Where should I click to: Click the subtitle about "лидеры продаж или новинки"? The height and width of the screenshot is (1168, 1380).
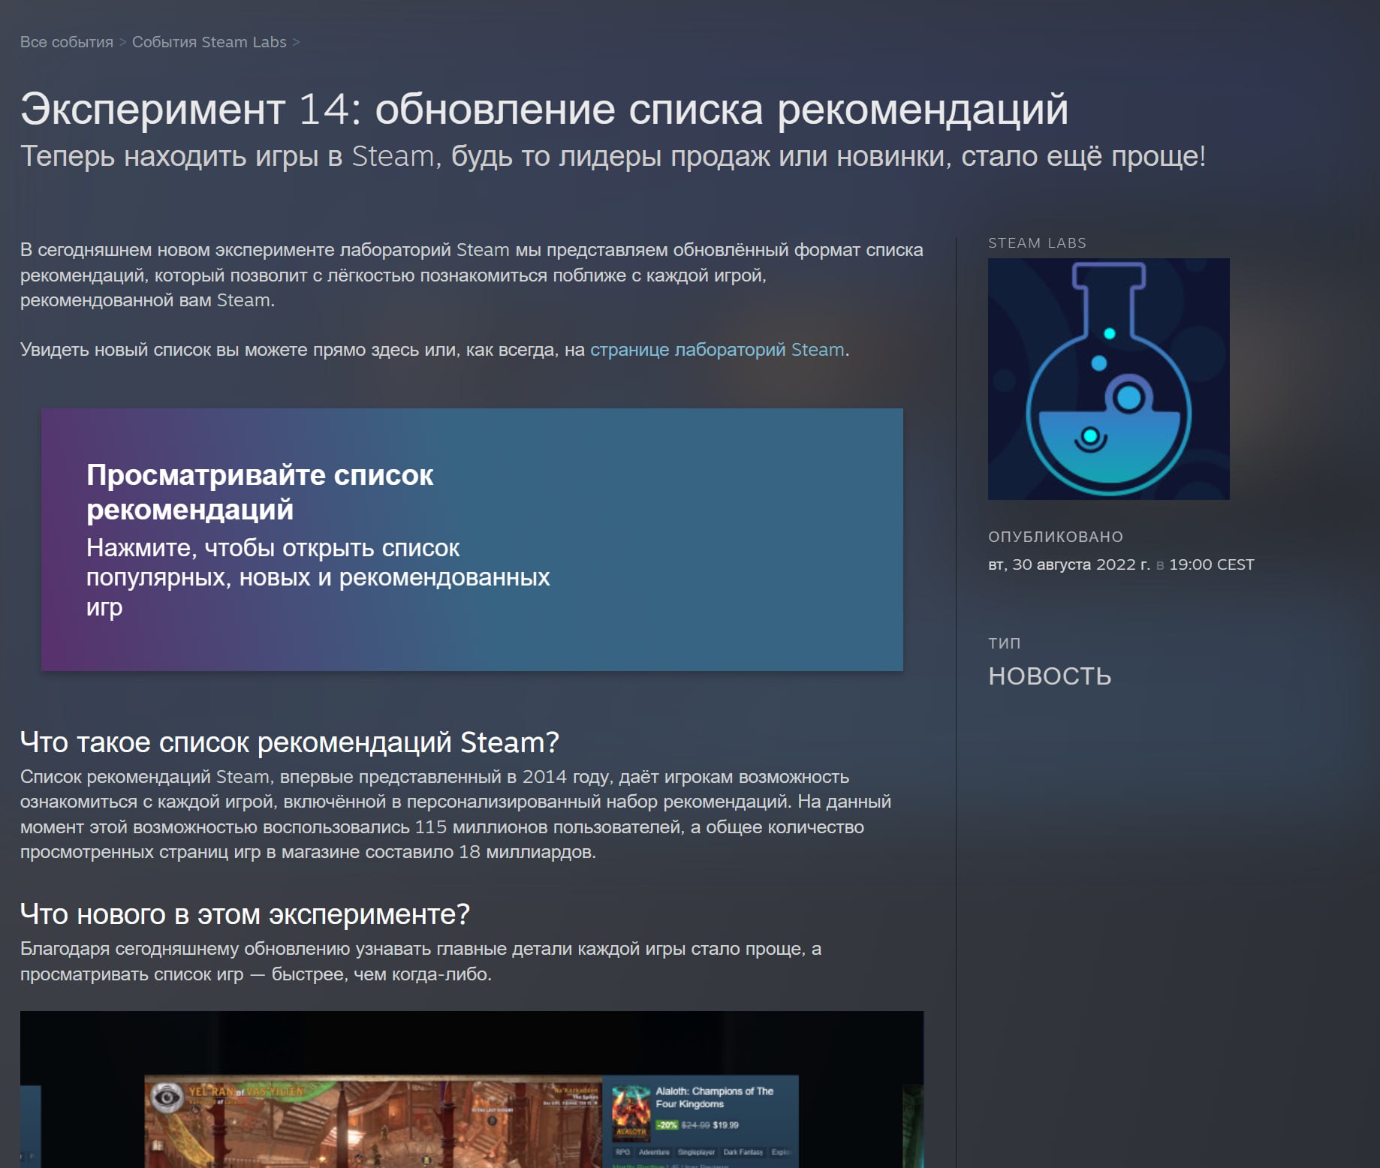[x=613, y=156]
